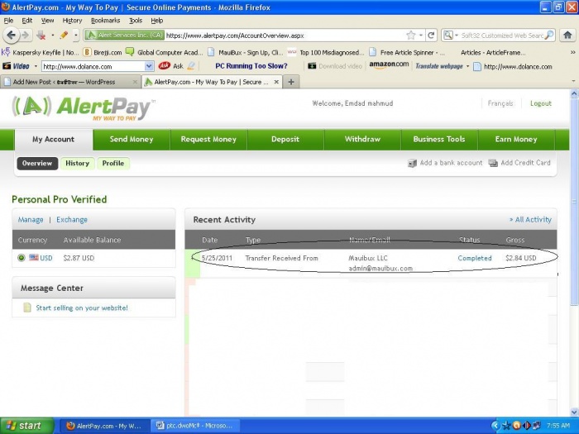Bookmark page with the star icon
This screenshot has width=579, height=434.
(410, 36)
